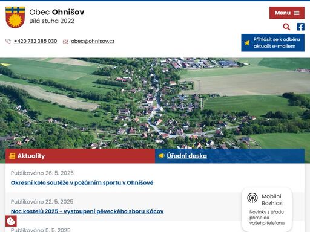Open the Okresní kolo soutěže v požárním sportu article

(x=82, y=182)
